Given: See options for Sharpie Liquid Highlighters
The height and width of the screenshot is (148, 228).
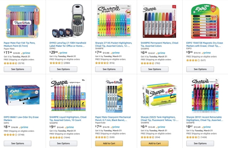Looking at the screenshot, I should point(63,143).
